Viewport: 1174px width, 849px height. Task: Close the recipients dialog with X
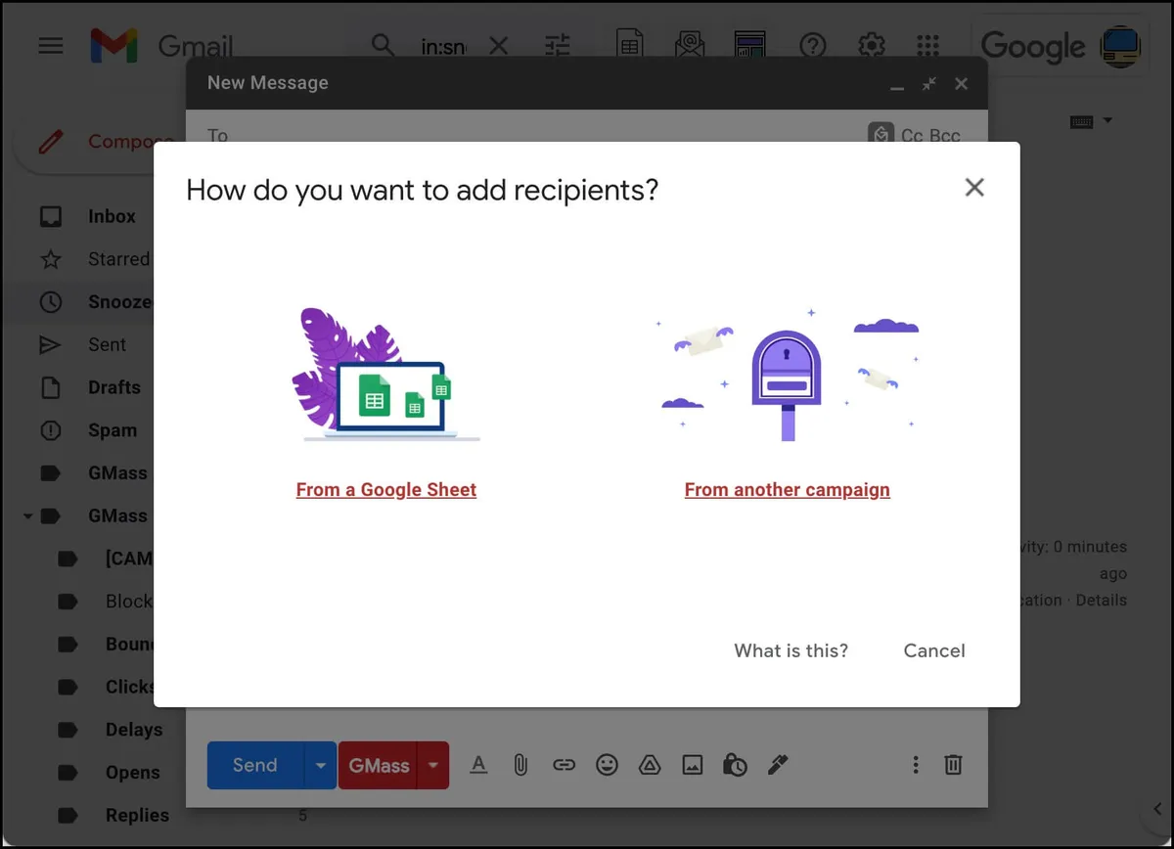coord(974,188)
